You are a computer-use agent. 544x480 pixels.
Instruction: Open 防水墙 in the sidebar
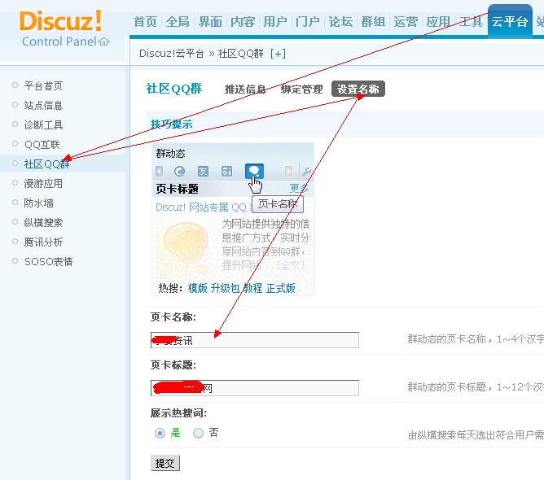[x=38, y=203]
